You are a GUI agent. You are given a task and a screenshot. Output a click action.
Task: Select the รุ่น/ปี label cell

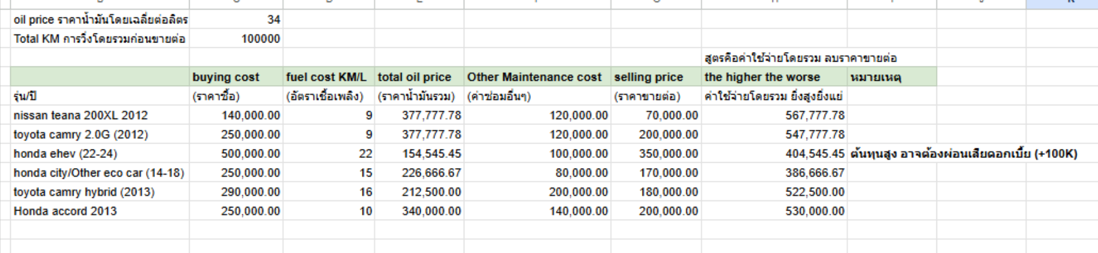[x=100, y=96]
